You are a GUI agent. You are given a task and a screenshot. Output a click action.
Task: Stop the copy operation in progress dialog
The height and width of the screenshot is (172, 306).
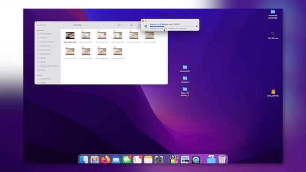[197, 26]
